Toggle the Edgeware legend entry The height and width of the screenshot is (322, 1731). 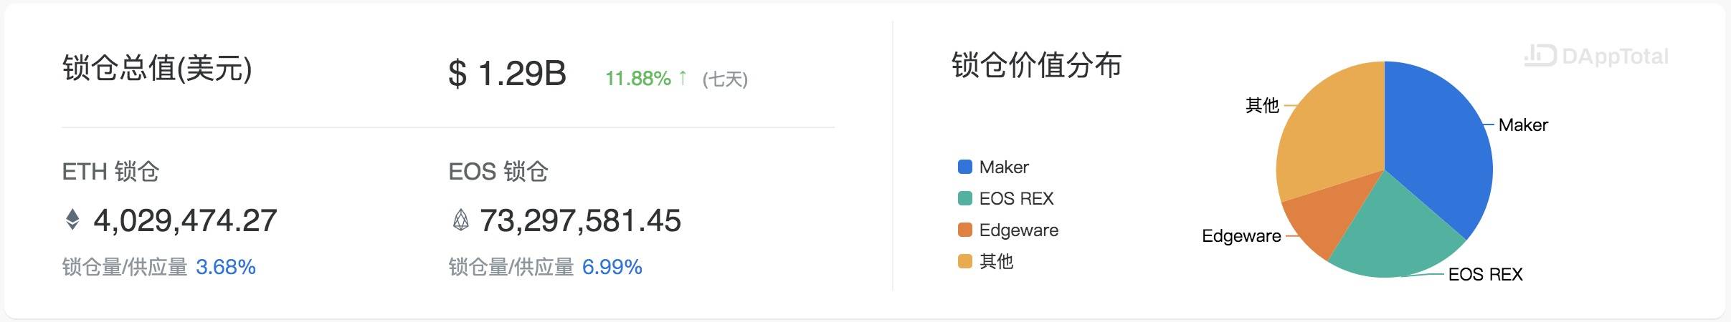[x=1008, y=230]
